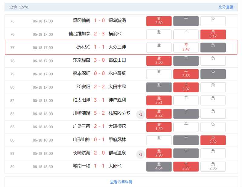Pick 胜 2.98 for match 88
The height and width of the screenshot is (187, 242).
pos(159,153)
